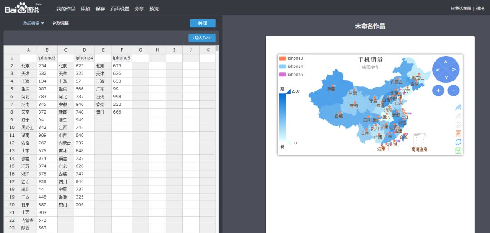Click the cell with value 983
Viewport: 490px width, 233px height.
coord(47,89)
